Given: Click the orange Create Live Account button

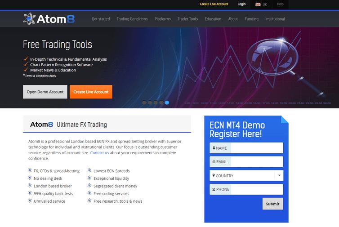Looking at the screenshot, I should [x=91, y=92].
